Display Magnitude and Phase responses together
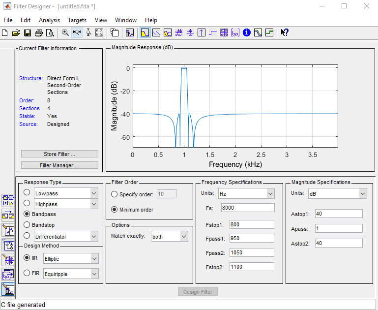Screen dimensions: 378x310 click(168, 32)
